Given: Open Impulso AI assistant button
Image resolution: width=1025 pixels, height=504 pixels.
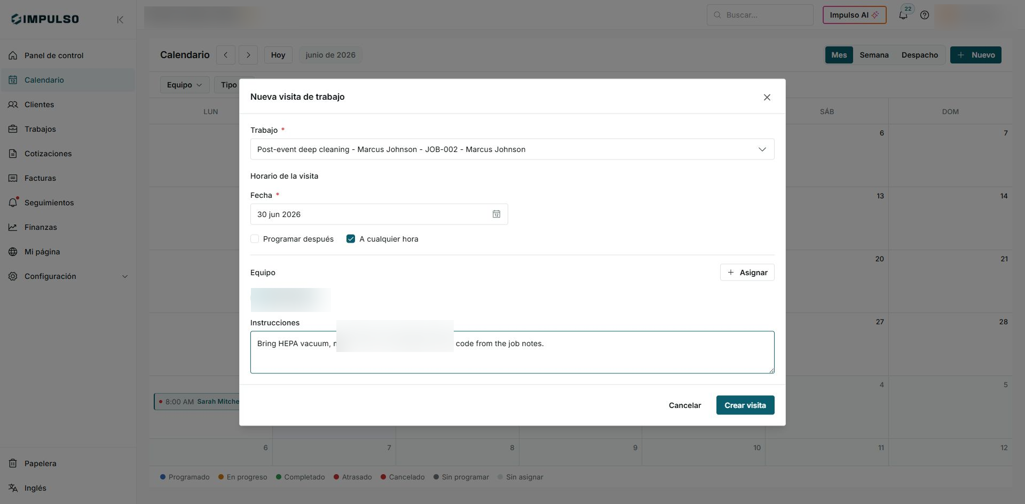Looking at the screenshot, I should pyautogui.click(x=854, y=15).
